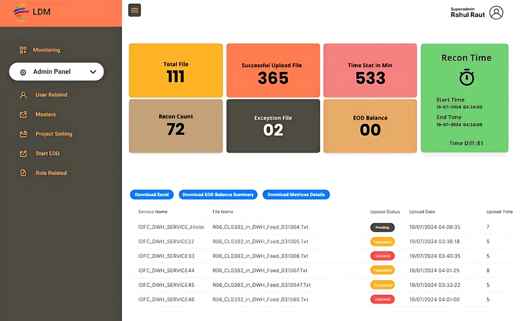526x321 pixels.
Task: Click the Download Excel button
Action: pos(152,195)
